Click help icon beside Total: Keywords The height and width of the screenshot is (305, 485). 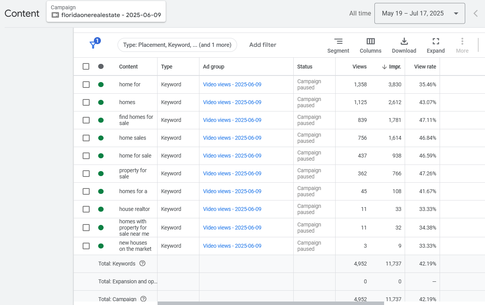[x=142, y=264]
